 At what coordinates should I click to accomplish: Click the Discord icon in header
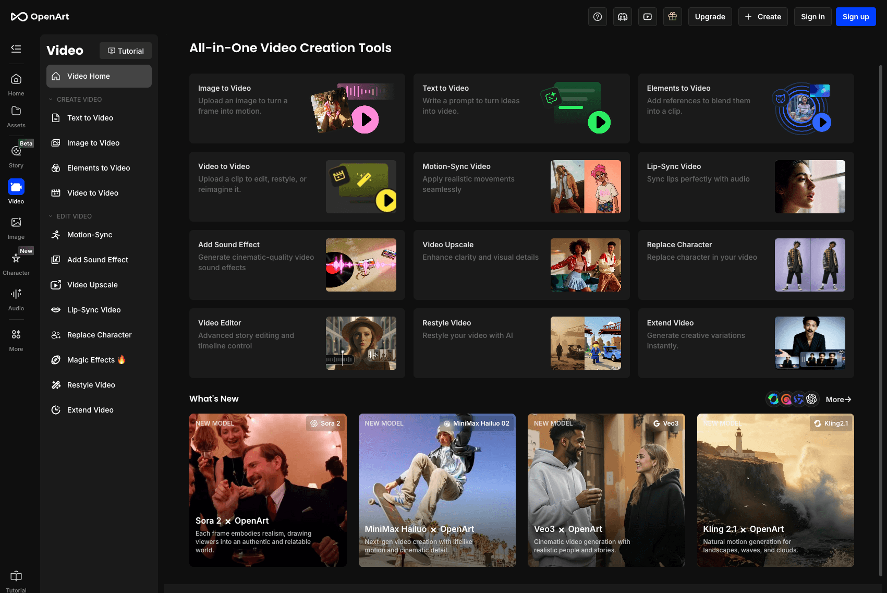point(623,17)
